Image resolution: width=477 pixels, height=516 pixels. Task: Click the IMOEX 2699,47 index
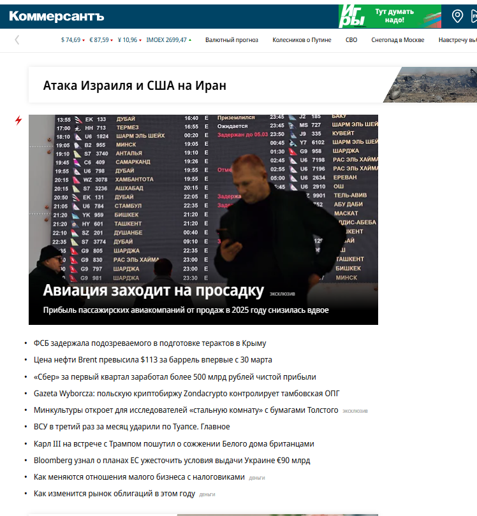pos(168,40)
